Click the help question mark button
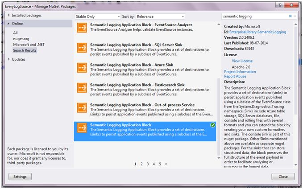The height and width of the screenshot is (189, 303). point(280,5)
